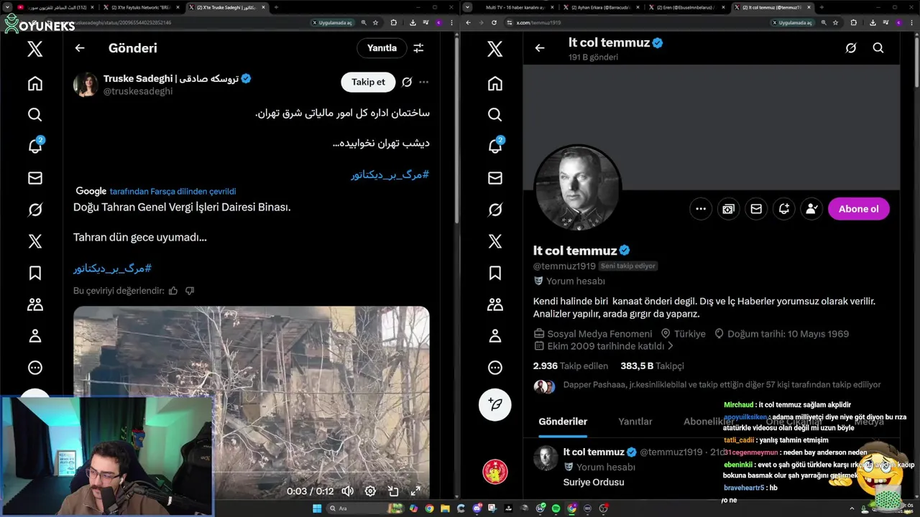The width and height of the screenshot is (920, 517).
Task: Open Grok icon in profile header
Action: point(851,48)
